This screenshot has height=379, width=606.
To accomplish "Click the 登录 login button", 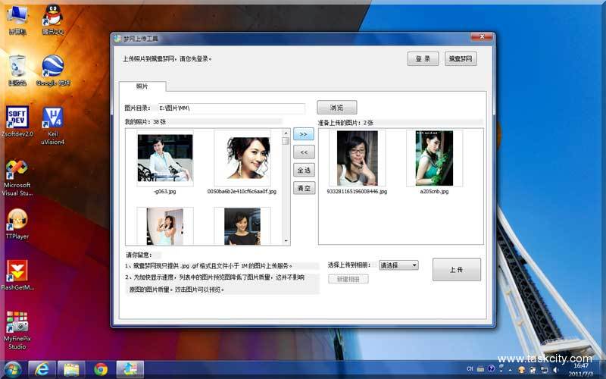I will coord(423,58).
